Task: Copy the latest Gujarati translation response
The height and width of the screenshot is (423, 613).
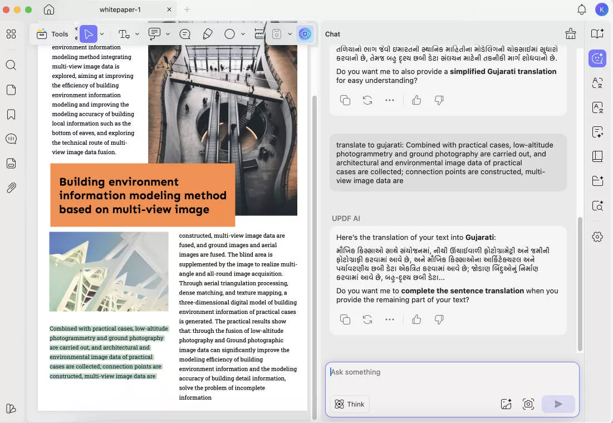Action: pos(345,319)
